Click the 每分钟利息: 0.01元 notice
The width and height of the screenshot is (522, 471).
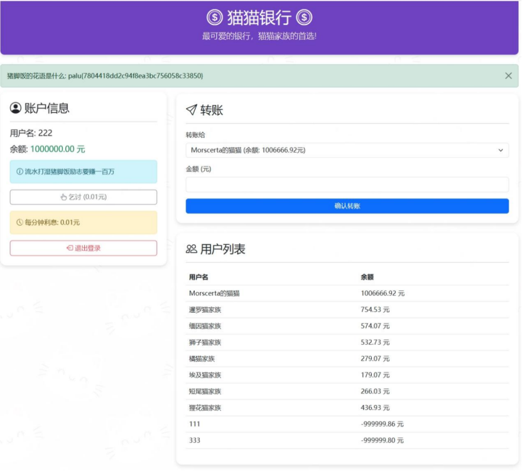click(x=83, y=222)
